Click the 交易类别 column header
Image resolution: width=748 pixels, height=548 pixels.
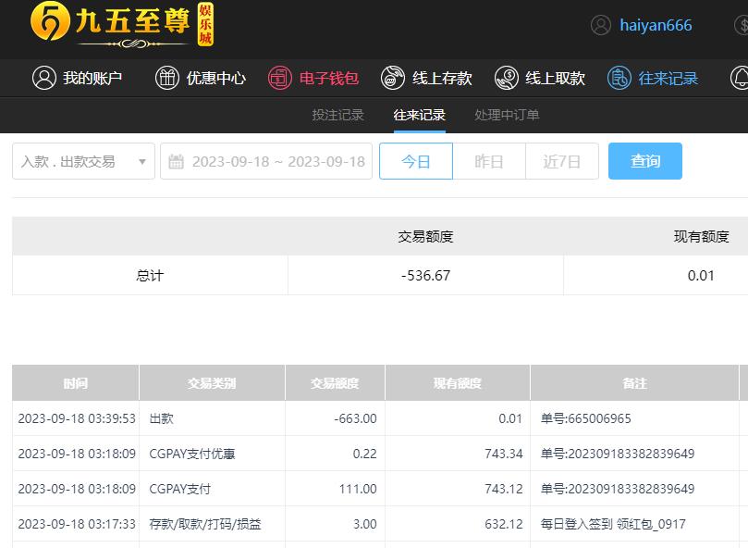[x=212, y=383]
